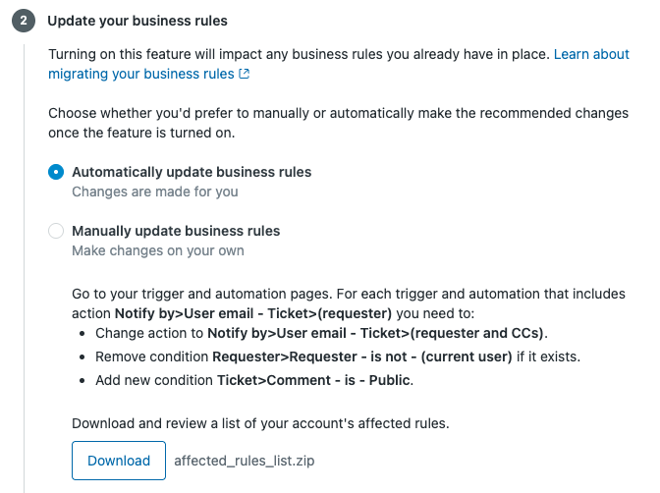Click the step 2 number badge
Viewport: 660px width, 493px height.
pos(22,21)
